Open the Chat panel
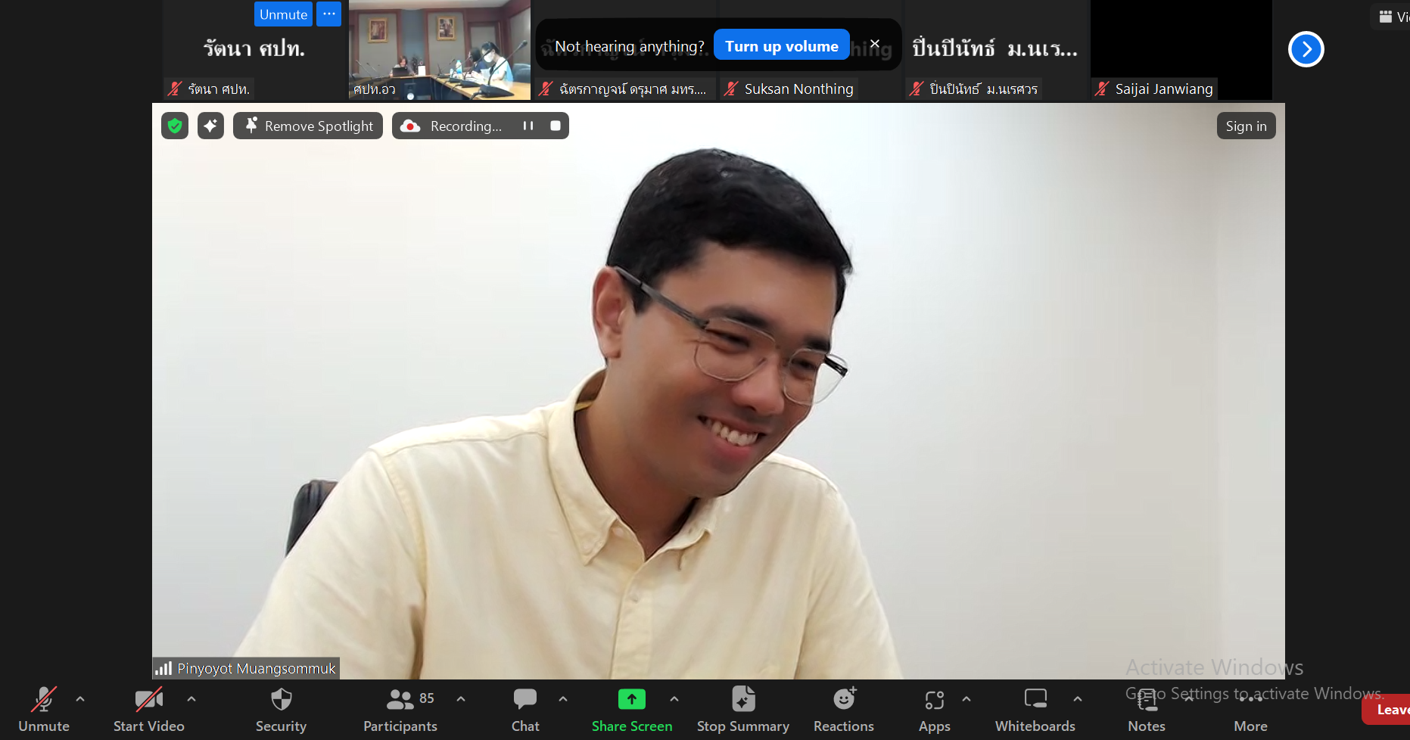 (x=525, y=710)
